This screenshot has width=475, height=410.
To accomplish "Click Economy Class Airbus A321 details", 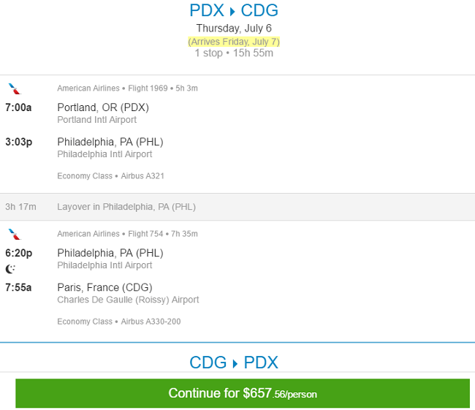I will (110, 176).
